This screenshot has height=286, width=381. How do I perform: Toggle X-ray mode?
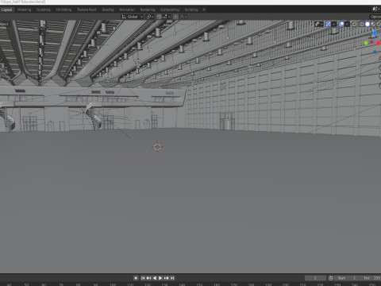coord(355,24)
